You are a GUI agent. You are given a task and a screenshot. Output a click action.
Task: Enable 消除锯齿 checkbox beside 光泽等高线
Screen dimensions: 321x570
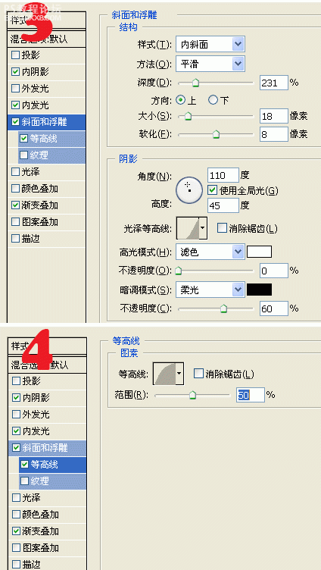(222, 228)
